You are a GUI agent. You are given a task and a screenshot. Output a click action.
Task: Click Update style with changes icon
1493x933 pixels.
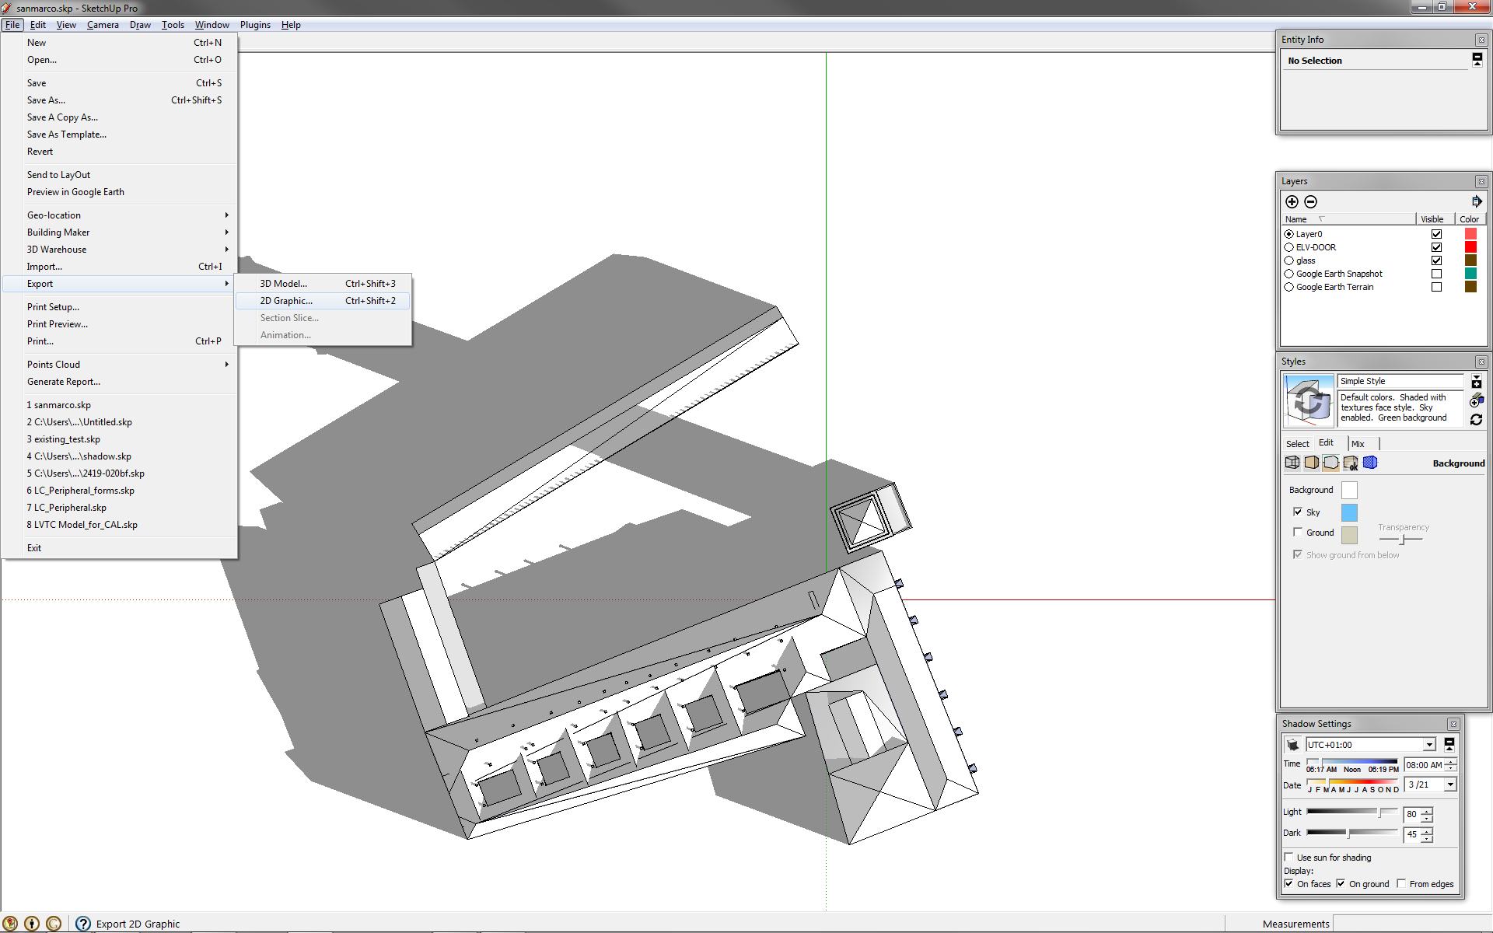pyautogui.click(x=1476, y=420)
